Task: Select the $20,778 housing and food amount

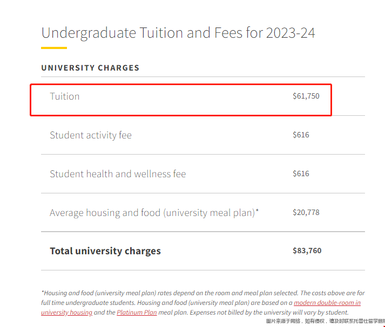Action: point(306,213)
